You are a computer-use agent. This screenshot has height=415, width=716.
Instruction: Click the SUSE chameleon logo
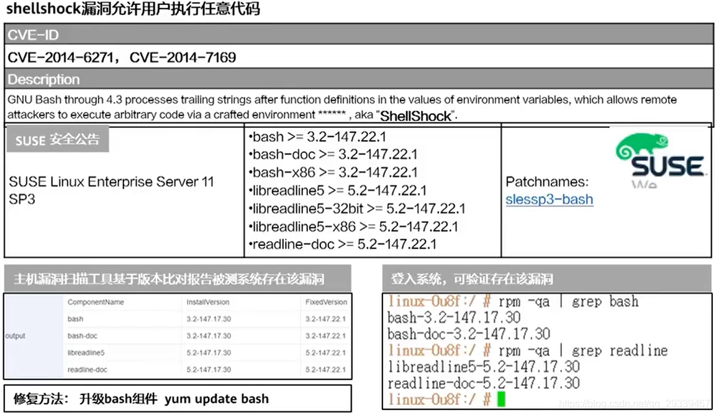tap(660, 156)
